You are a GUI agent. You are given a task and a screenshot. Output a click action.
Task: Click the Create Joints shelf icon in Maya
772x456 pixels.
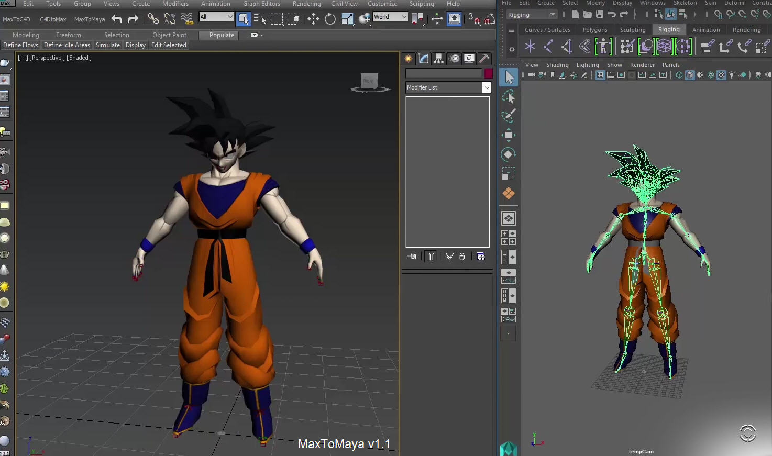coord(548,47)
